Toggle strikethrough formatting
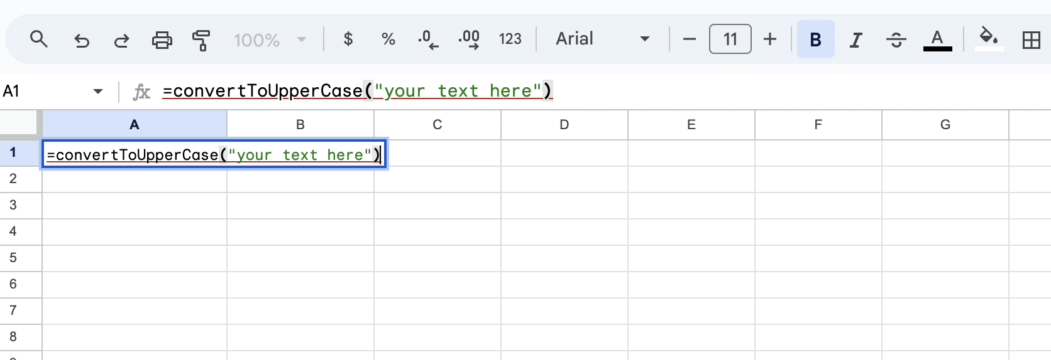 pos(896,40)
